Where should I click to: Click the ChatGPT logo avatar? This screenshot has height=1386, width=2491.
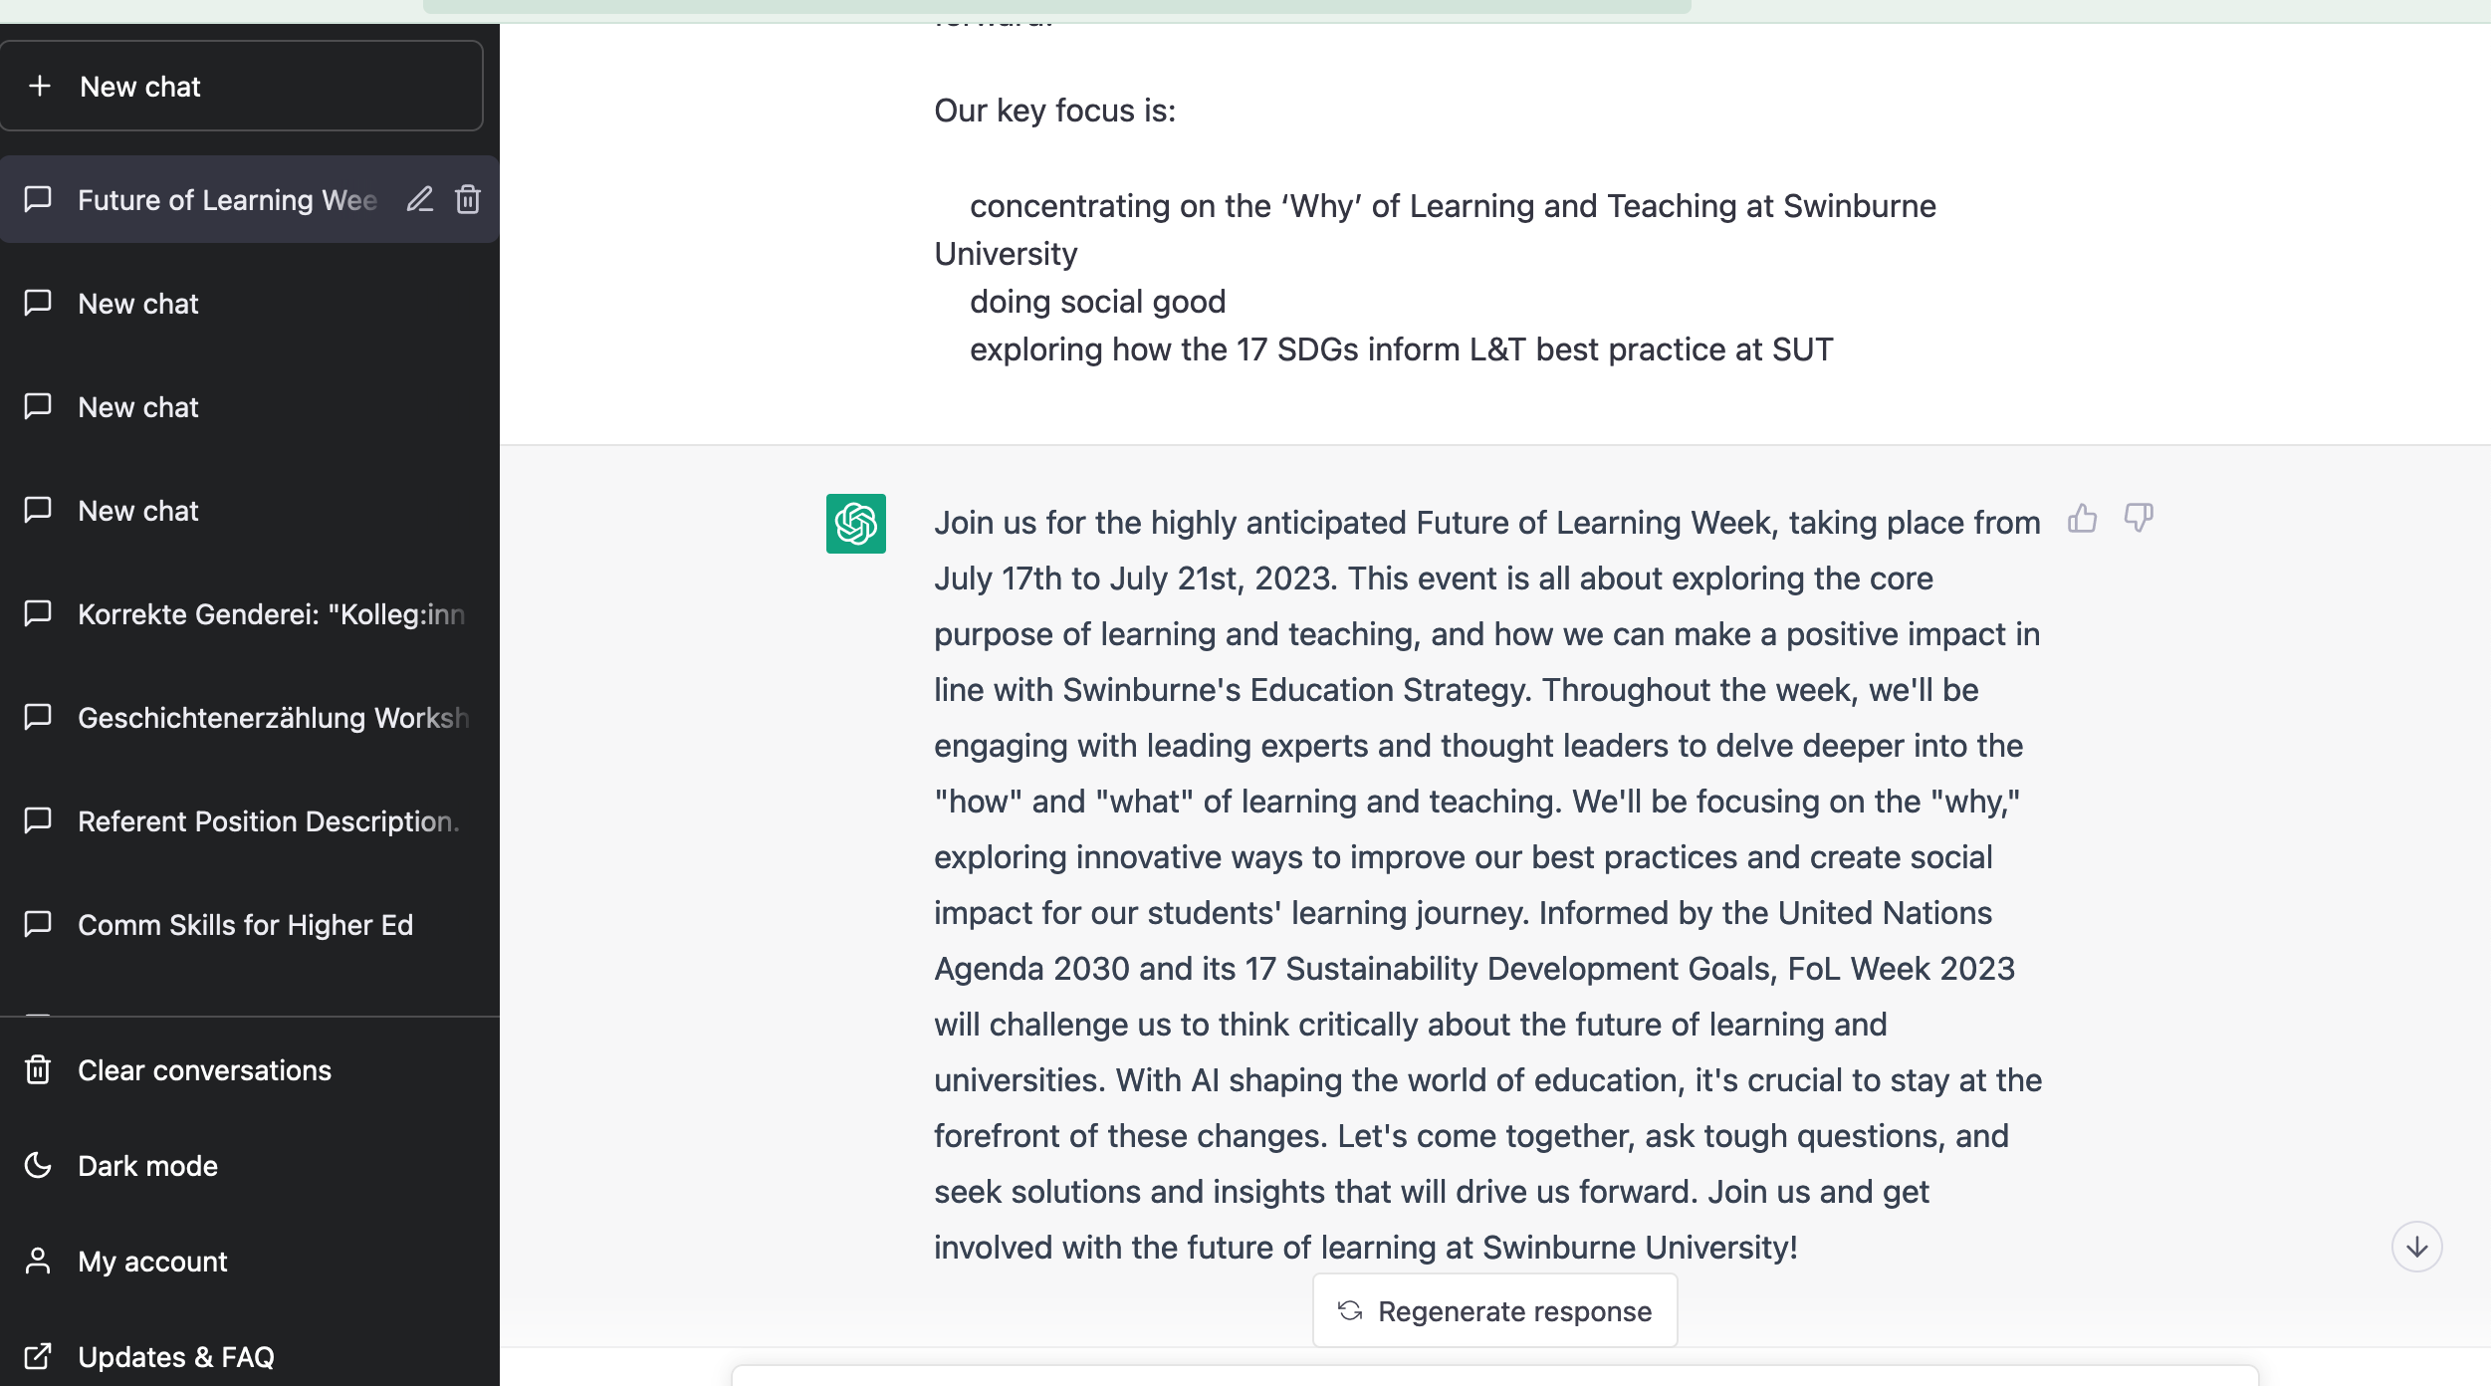coord(855,524)
